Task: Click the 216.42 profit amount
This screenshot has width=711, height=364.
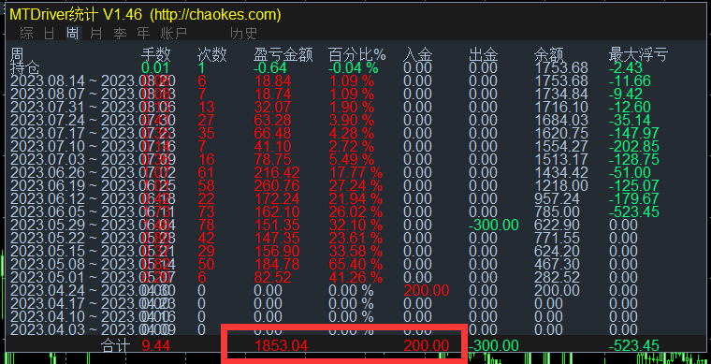Action: tap(277, 173)
